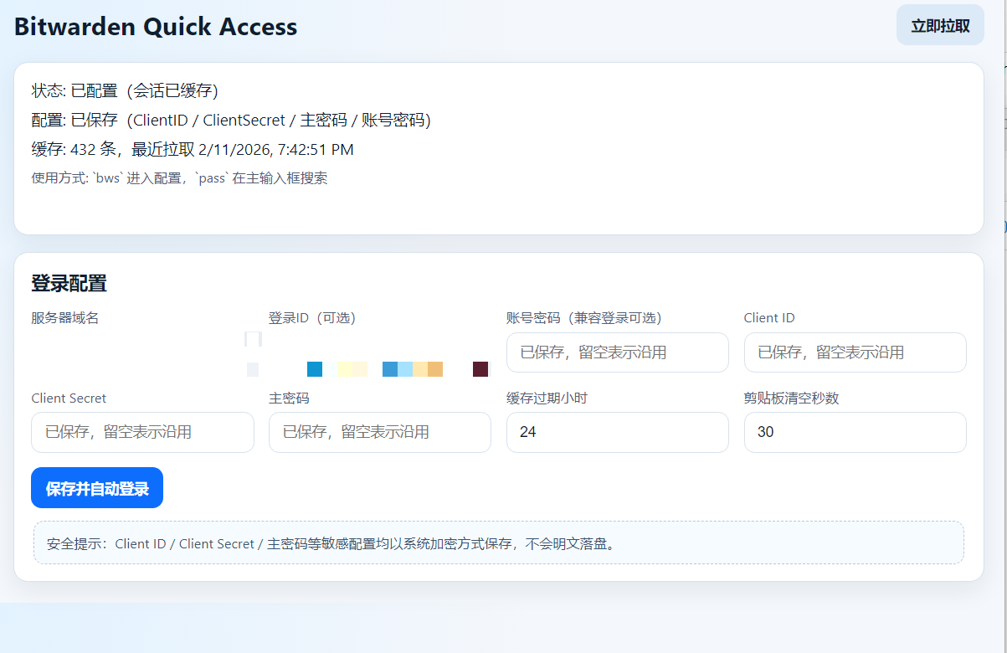The height and width of the screenshot is (653, 1007).
Task: Click the 账号密码（兼容登录可选）label
Action: [584, 317]
